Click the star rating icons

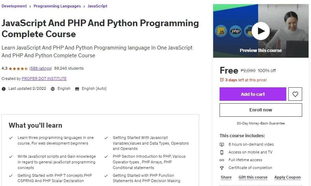(x=18, y=69)
